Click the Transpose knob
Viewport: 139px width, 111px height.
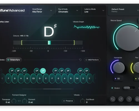[14, 101]
